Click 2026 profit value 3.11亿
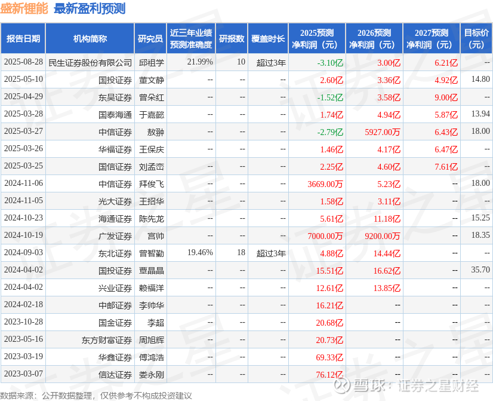The image size is (493, 401). pyautogui.click(x=389, y=201)
